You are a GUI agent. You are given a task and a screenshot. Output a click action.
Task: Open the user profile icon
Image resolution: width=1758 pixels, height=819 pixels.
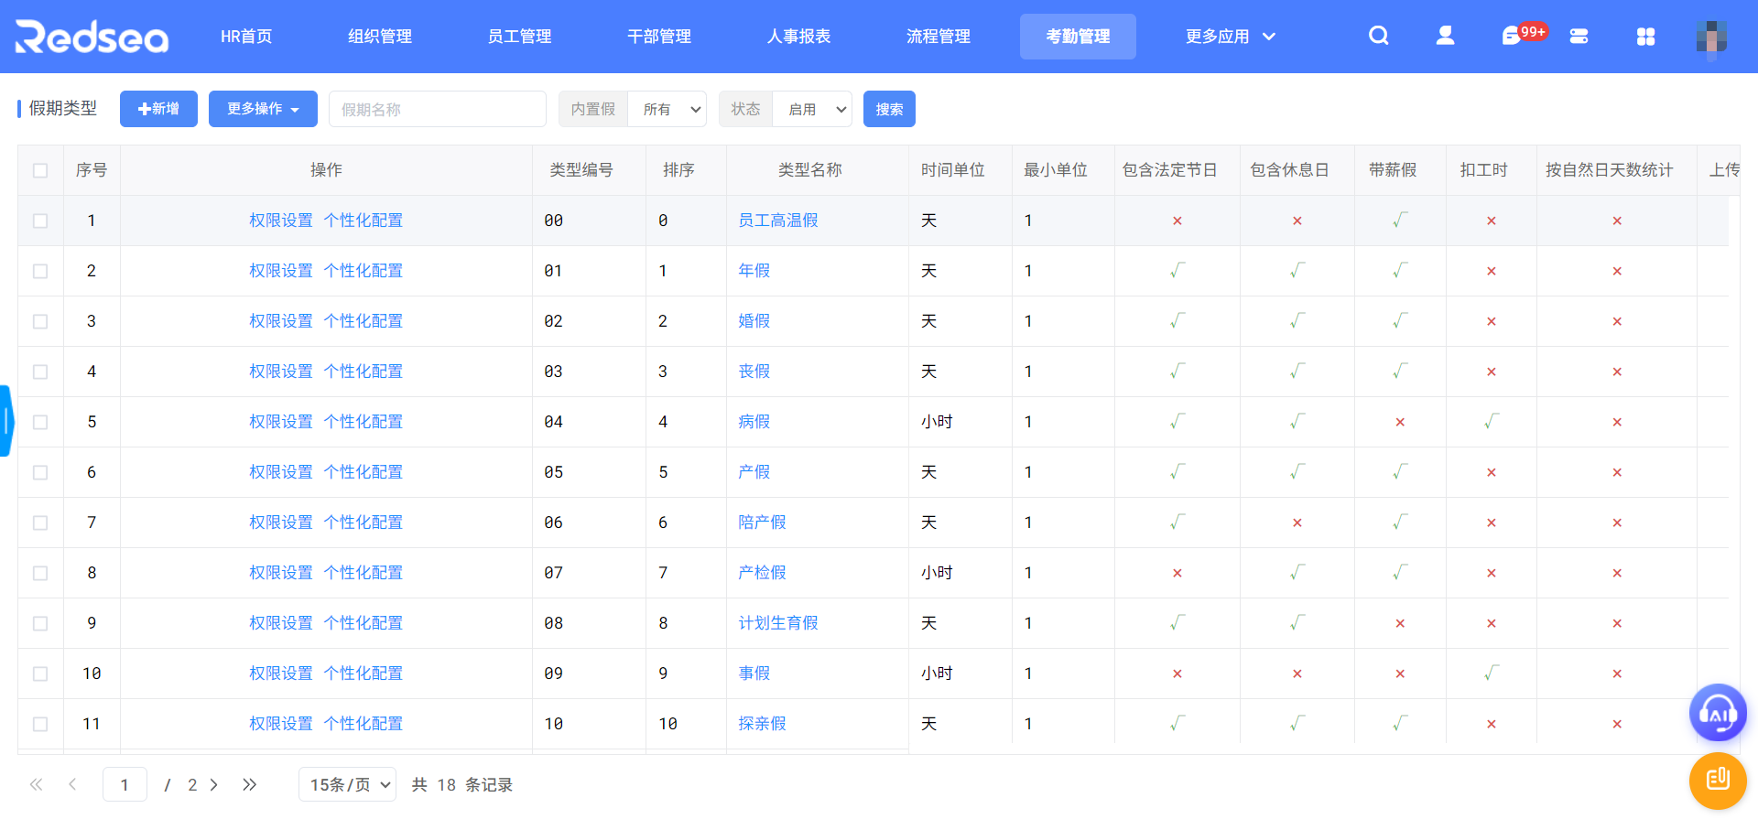point(1445,36)
